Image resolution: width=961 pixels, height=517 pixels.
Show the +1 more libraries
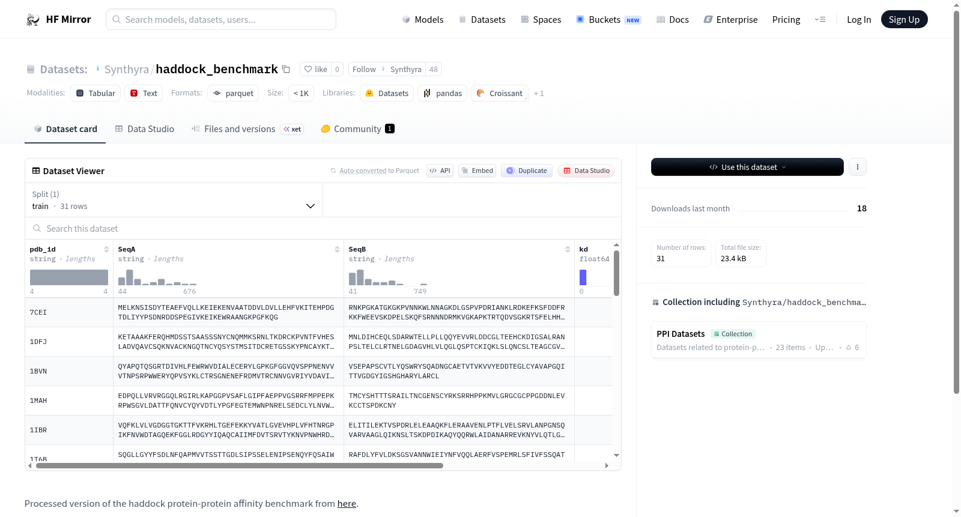[539, 94]
